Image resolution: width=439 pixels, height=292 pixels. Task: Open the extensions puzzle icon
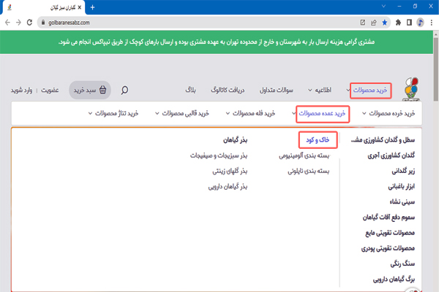click(x=398, y=23)
